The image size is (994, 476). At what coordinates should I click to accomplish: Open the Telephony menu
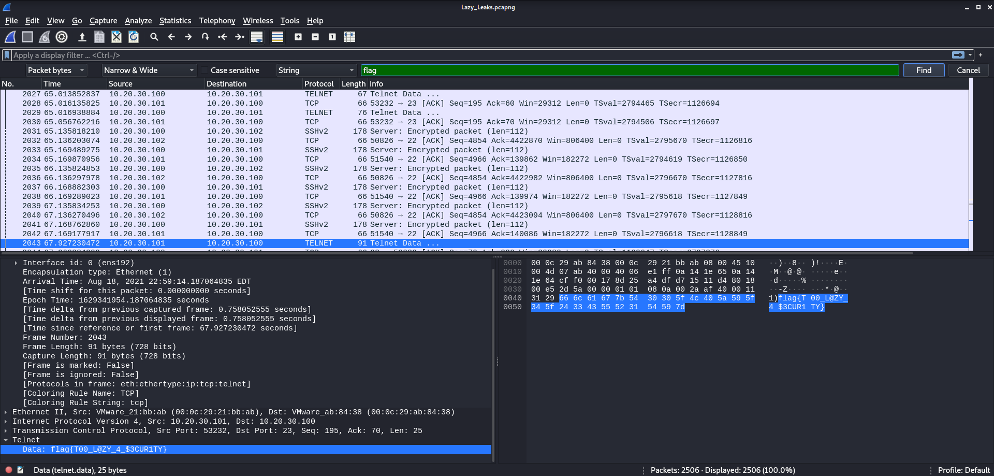tap(217, 21)
